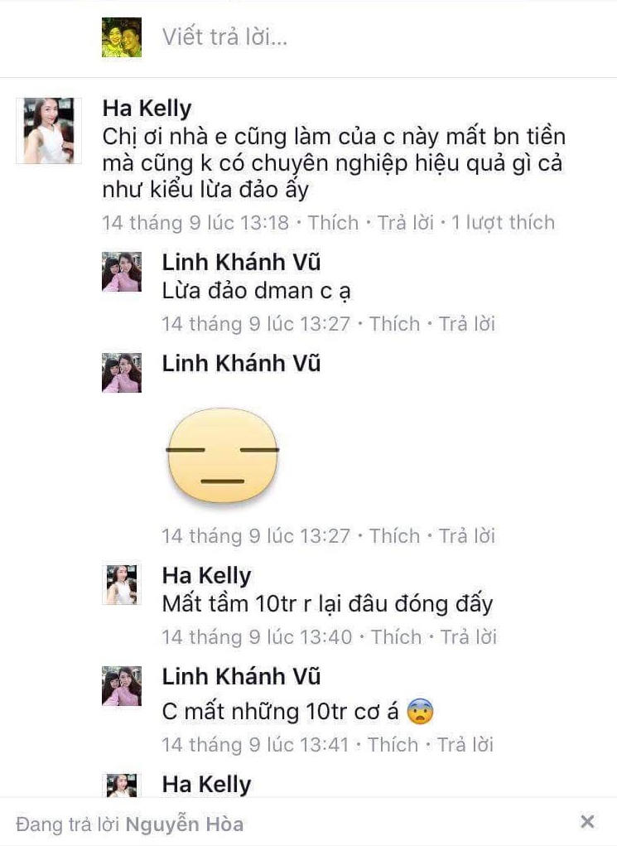Viewport: 617px width, 846px height.
Task: Tap the fearful face emoji in comment
Action: [x=420, y=711]
